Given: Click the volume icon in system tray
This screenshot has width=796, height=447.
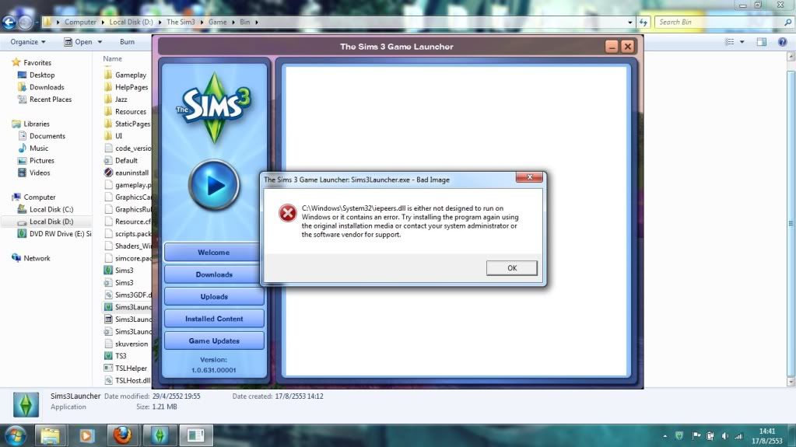Looking at the screenshot, I should pos(725,436).
